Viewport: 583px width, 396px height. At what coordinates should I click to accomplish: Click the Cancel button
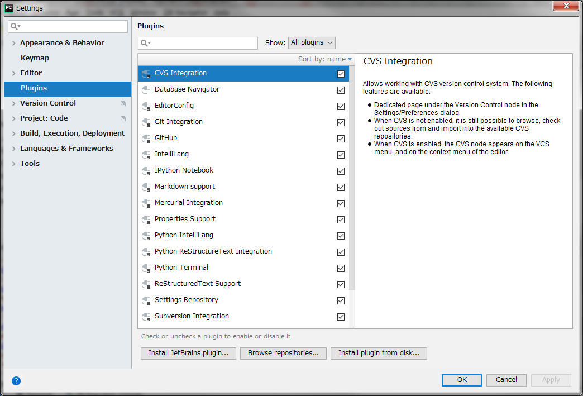(x=506, y=380)
